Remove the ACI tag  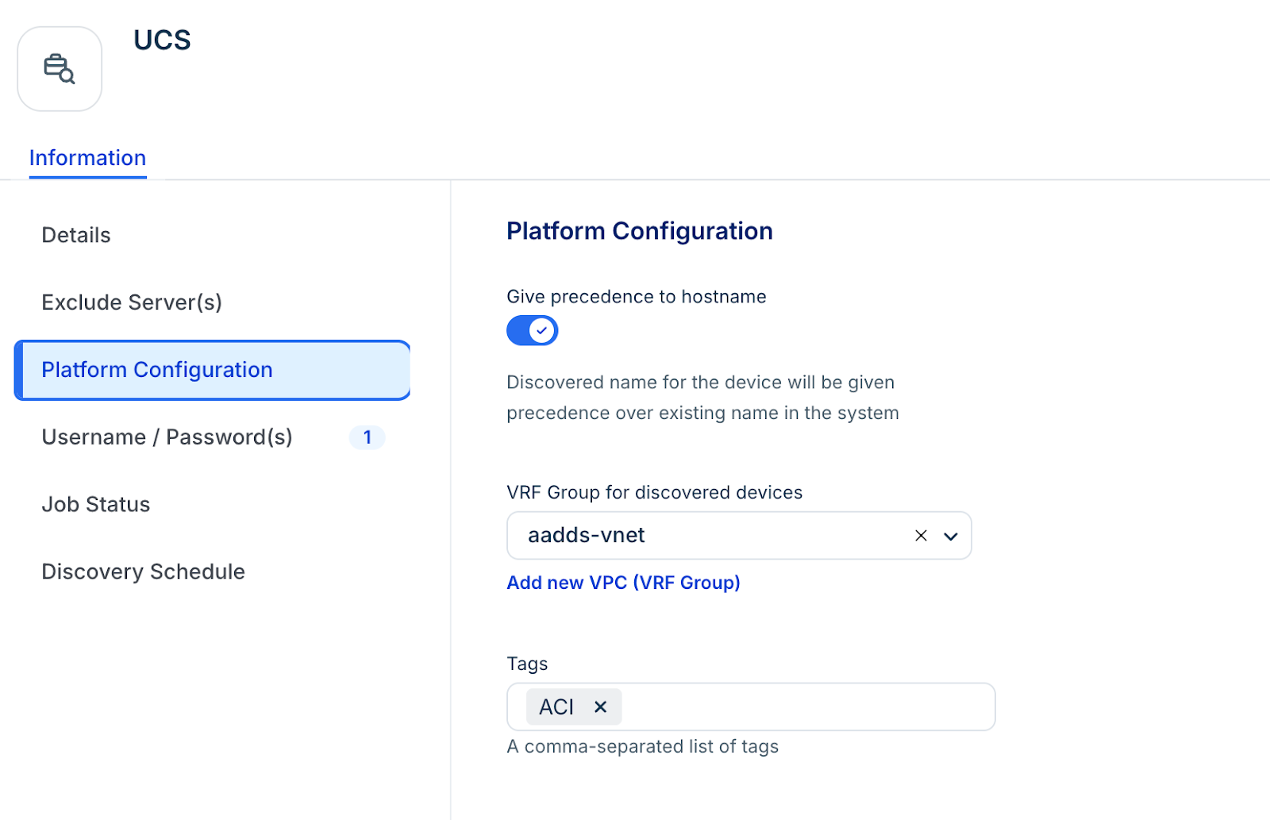click(x=601, y=706)
